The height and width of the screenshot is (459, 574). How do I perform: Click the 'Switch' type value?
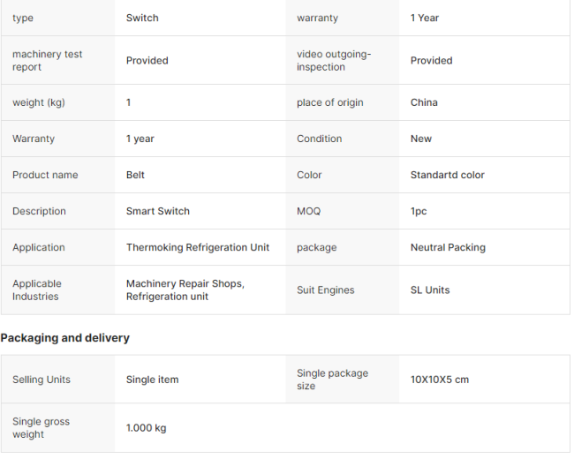pos(142,18)
